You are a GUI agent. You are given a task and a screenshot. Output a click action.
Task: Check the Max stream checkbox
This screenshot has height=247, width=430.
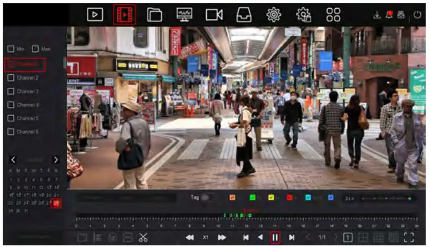coord(36,49)
